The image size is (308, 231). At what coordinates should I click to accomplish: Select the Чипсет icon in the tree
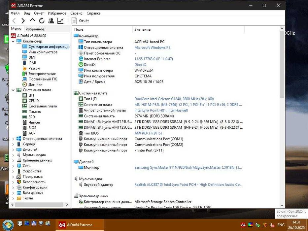24,122
